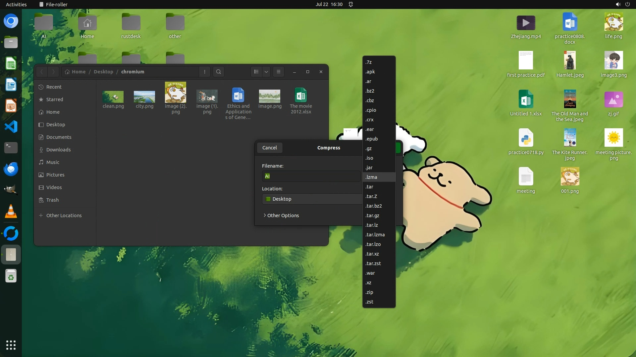Select .zip from extension list
This screenshot has height=357, width=636.
tap(369, 292)
